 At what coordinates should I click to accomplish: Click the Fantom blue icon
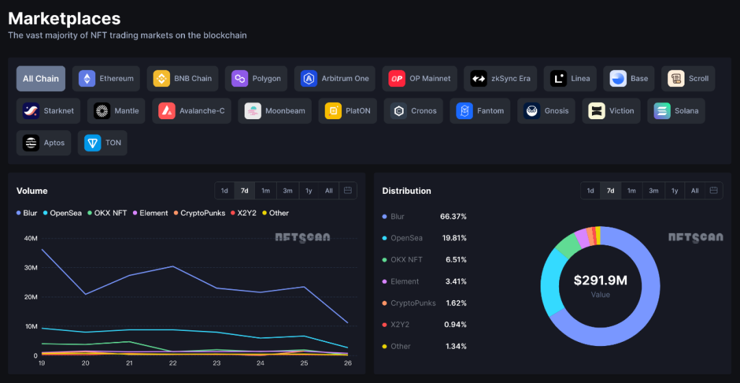(x=465, y=111)
